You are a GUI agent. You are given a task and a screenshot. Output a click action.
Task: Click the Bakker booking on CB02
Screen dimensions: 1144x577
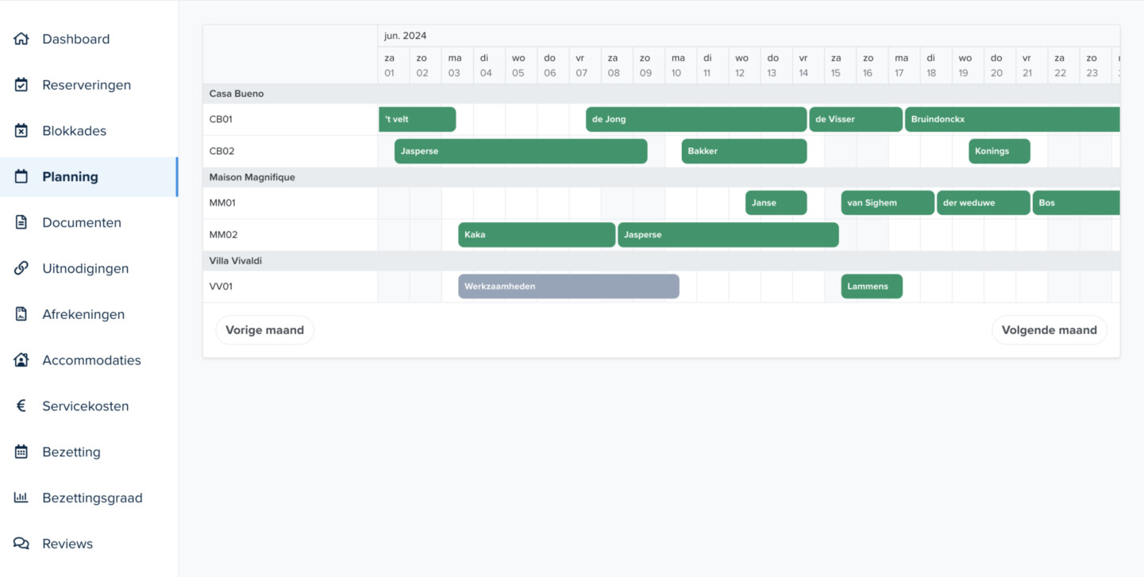point(743,152)
